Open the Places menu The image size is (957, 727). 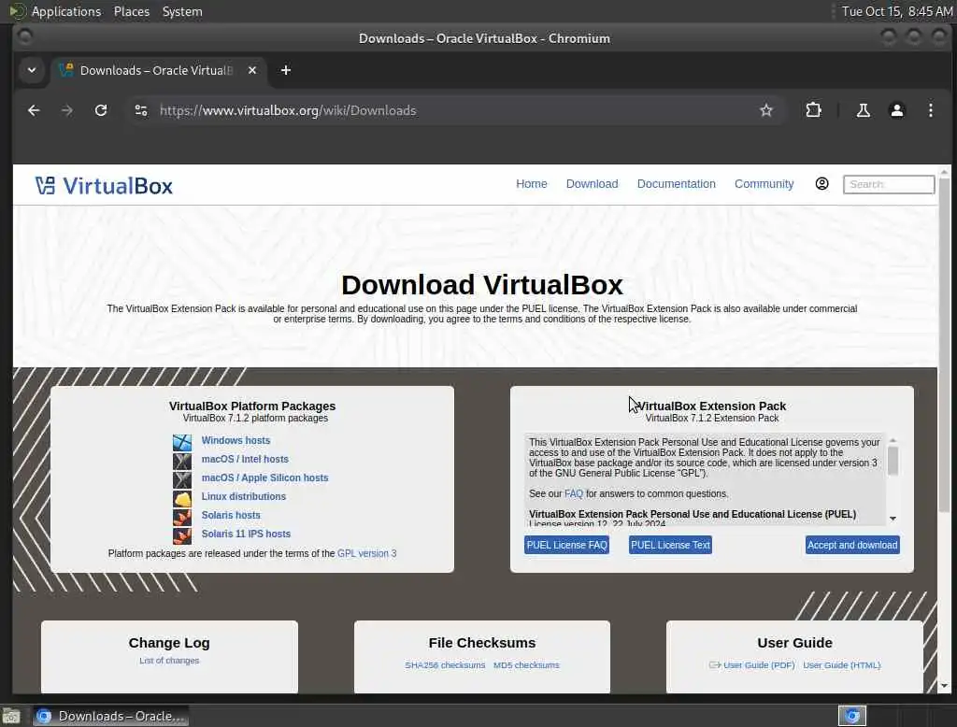coord(131,11)
